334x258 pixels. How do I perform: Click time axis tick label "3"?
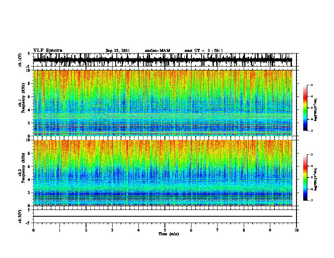(112, 230)
